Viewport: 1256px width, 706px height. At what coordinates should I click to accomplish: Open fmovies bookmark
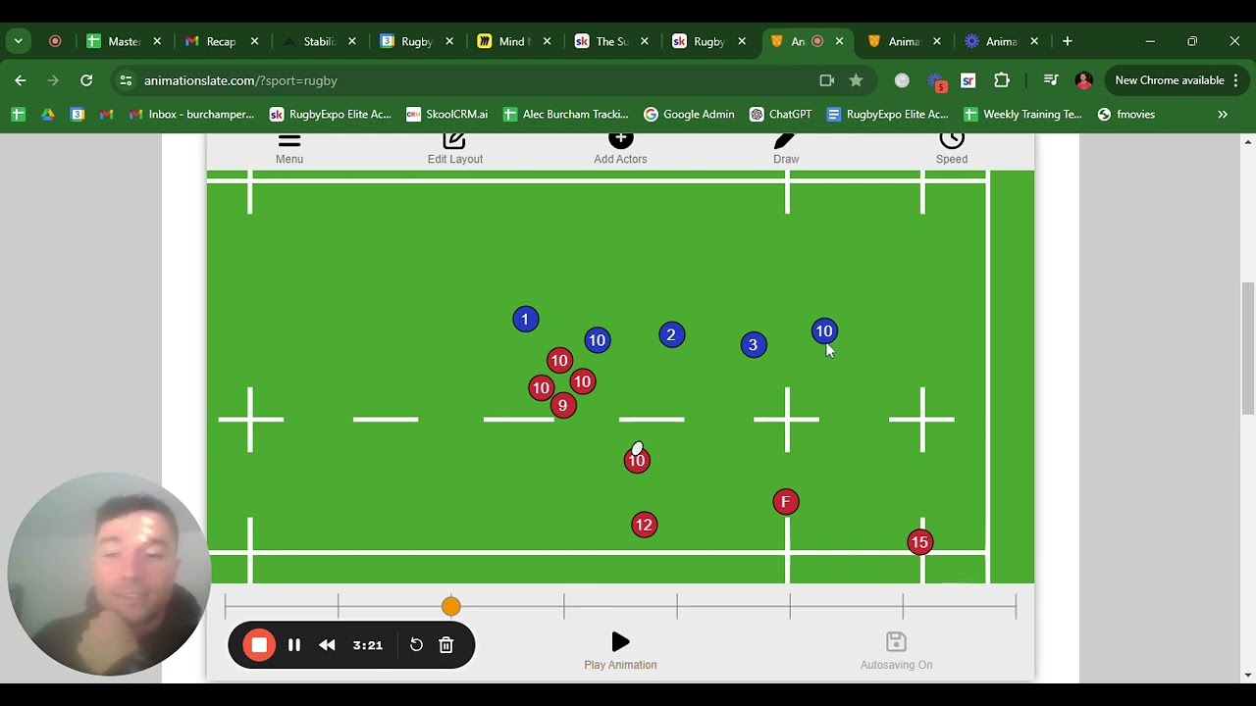[1126, 115]
